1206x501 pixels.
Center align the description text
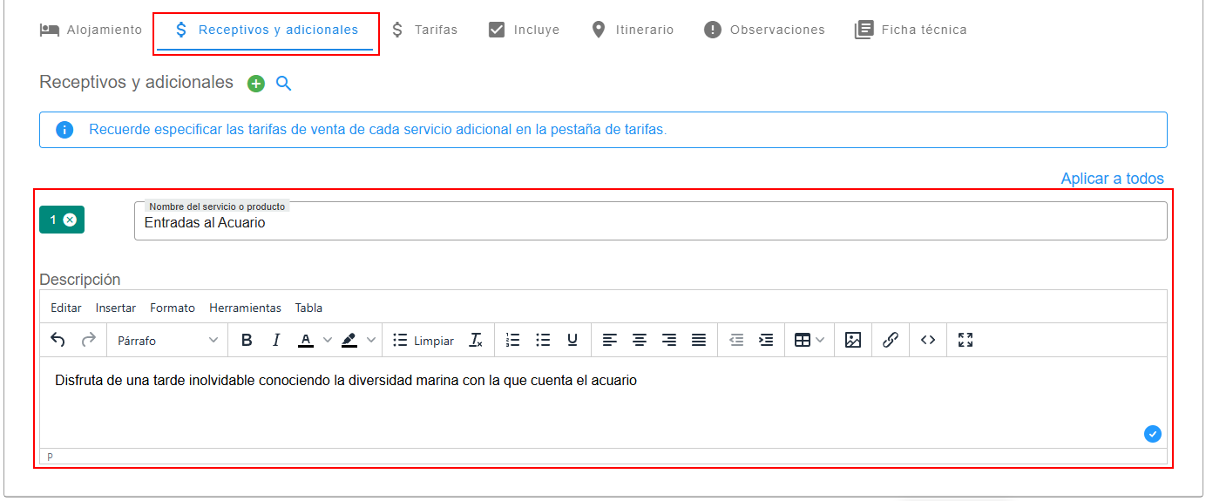tap(640, 340)
